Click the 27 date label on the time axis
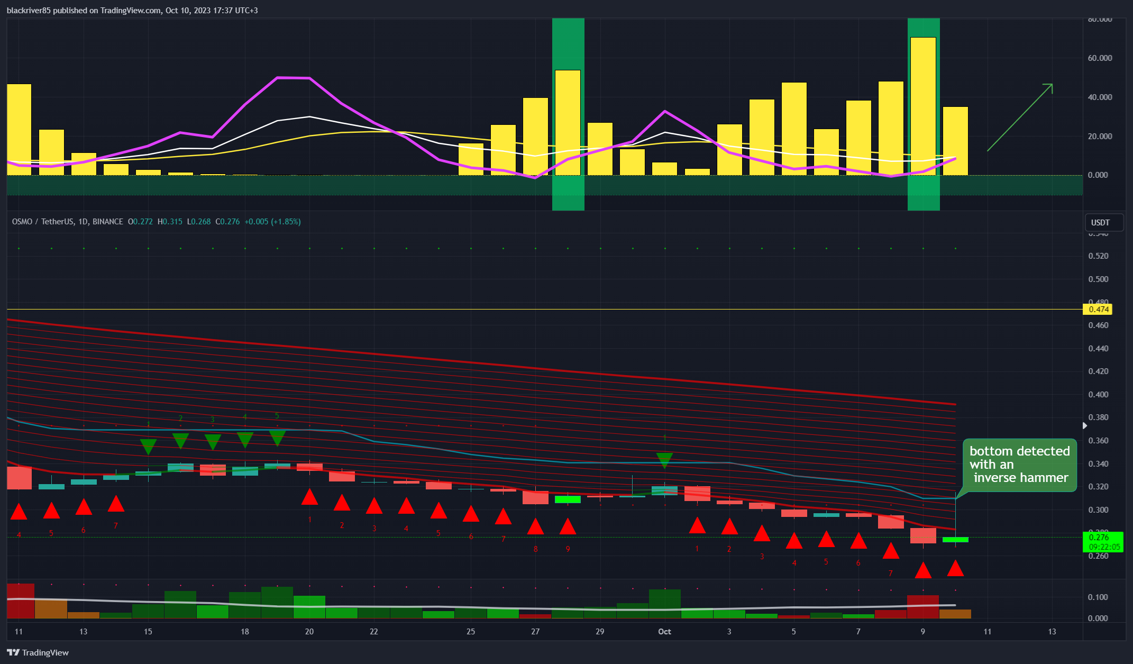Viewport: 1133px width, 664px height. click(x=535, y=632)
